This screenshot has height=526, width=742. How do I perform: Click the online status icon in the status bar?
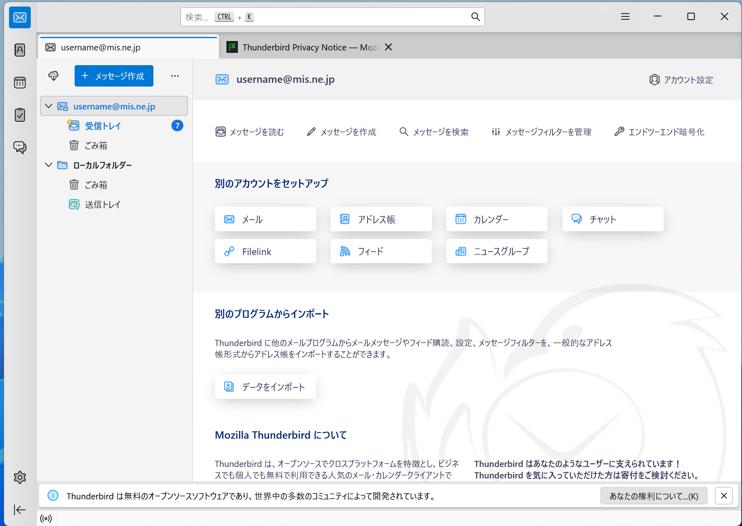click(x=46, y=518)
